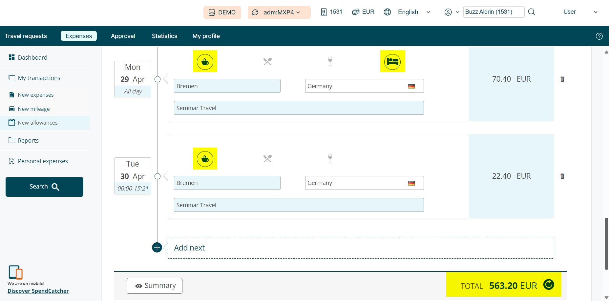Screen dimensions: 609x301
Task: Open Dashboard from sidebar
Action: [32, 57]
